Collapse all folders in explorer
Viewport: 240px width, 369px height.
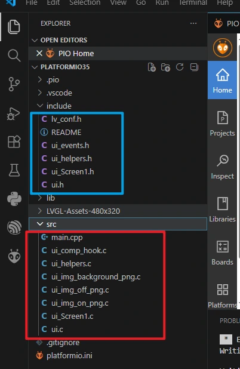click(194, 67)
